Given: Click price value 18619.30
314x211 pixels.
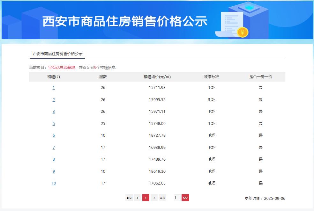Looking at the screenshot, I should click(157, 171).
